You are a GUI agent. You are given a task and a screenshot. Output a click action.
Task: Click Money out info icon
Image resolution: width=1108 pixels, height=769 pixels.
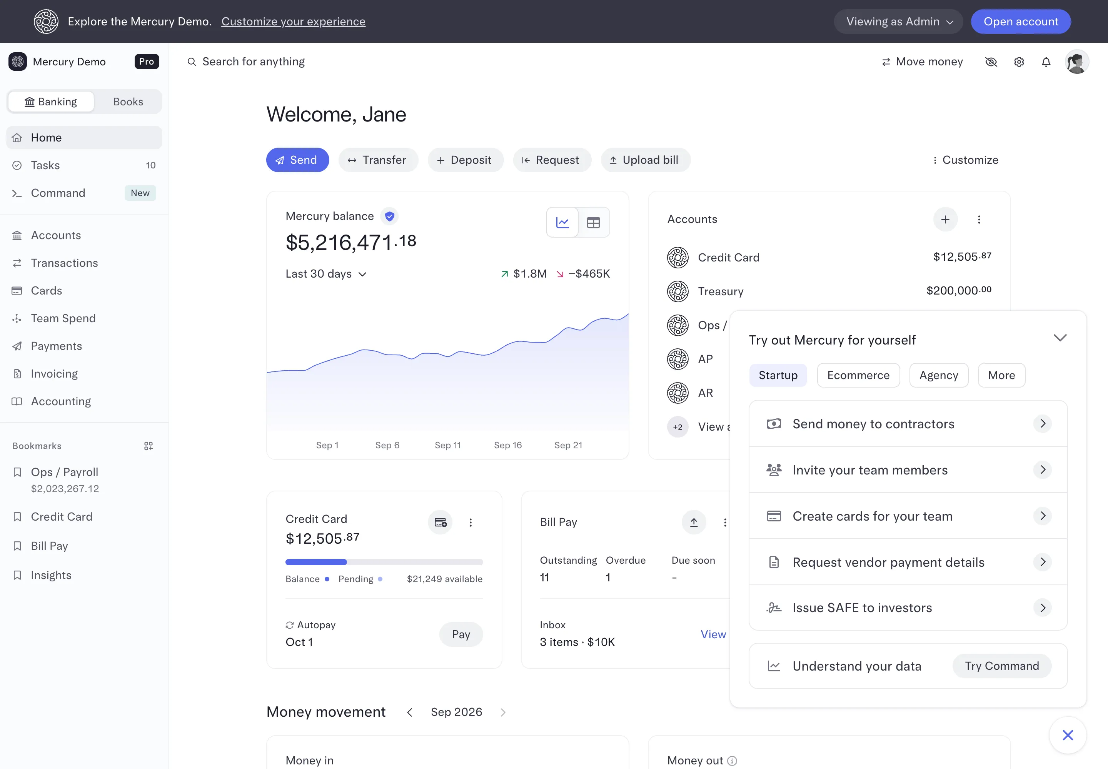pos(732,761)
